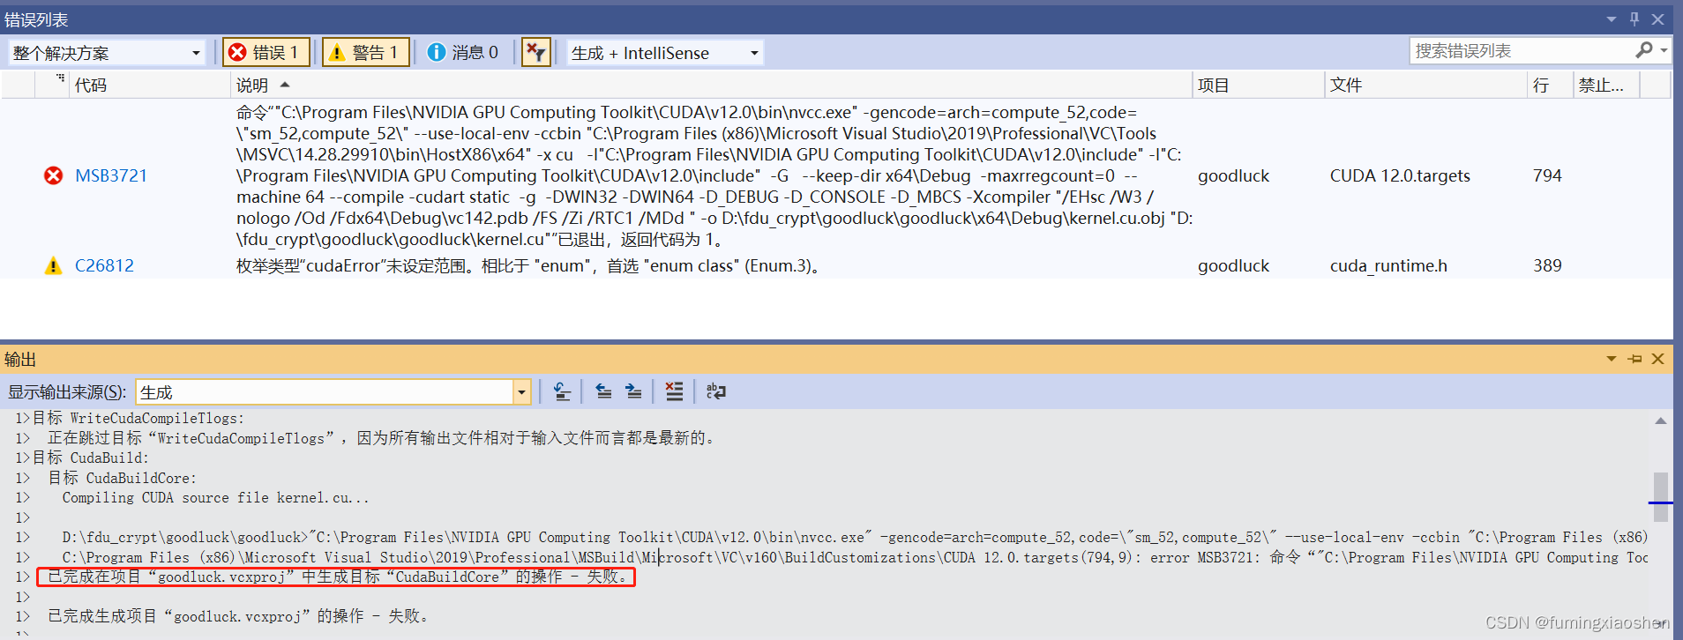Click the Compiling CUDA source file kernel.cu line
The height and width of the screenshot is (640, 1683).
[x=215, y=497]
